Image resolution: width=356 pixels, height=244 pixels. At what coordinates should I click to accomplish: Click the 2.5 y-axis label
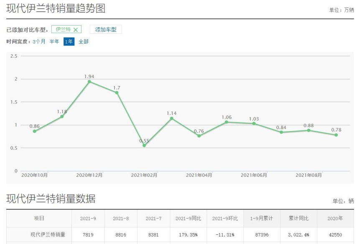pos(14,56)
